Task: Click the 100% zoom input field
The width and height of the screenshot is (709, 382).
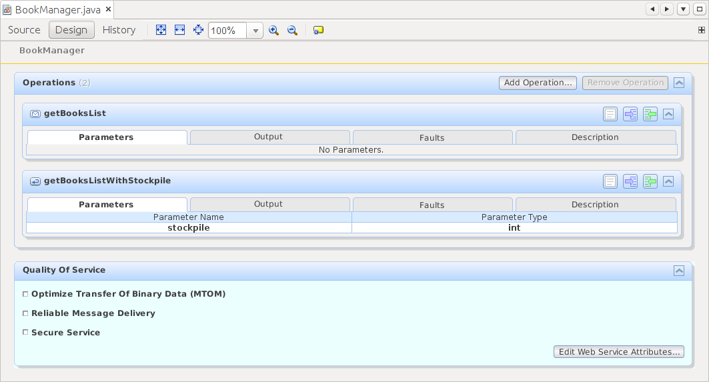Action: 227,31
